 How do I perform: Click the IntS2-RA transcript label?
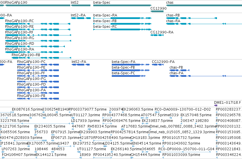[78, 15]
